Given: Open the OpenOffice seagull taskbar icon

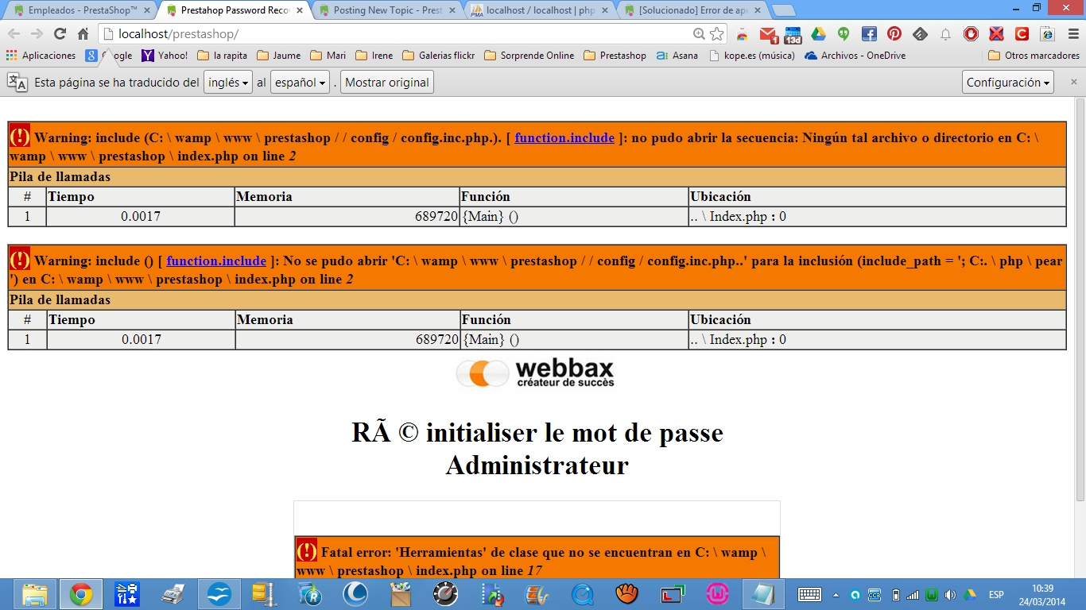Looking at the screenshot, I should 219,594.
